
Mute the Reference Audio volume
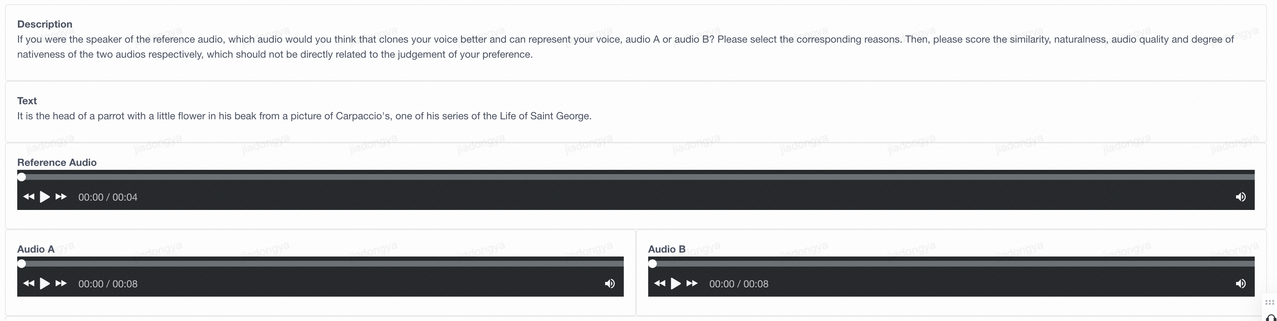pyautogui.click(x=1240, y=197)
